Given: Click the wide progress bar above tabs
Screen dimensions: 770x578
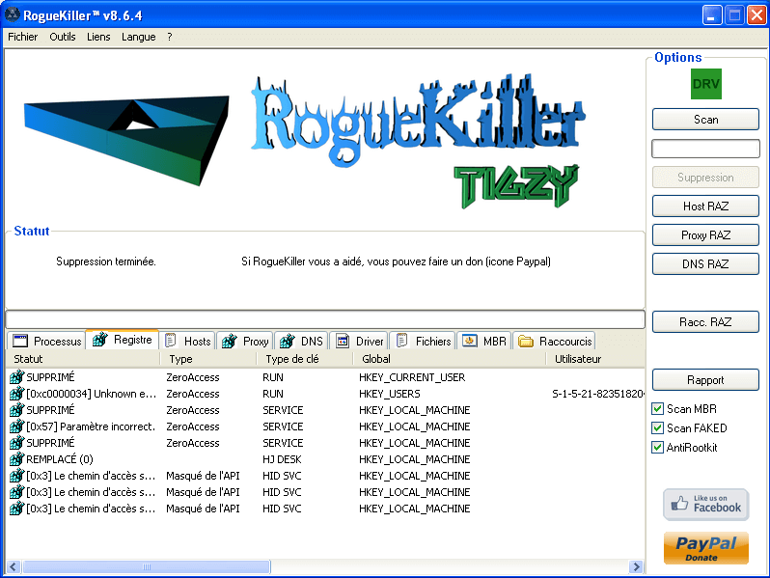Looking at the screenshot, I should pyautogui.click(x=324, y=319).
